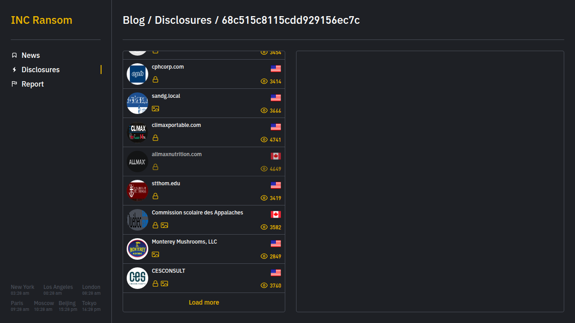
Task: Click the cphcorp.com logo thumbnail
Action: tap(137, 74)
